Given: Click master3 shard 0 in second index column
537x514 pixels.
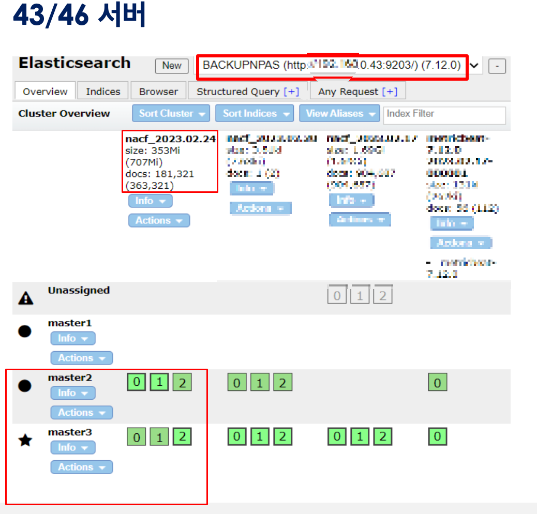Looking at the screenshot, I should [236, 436].
